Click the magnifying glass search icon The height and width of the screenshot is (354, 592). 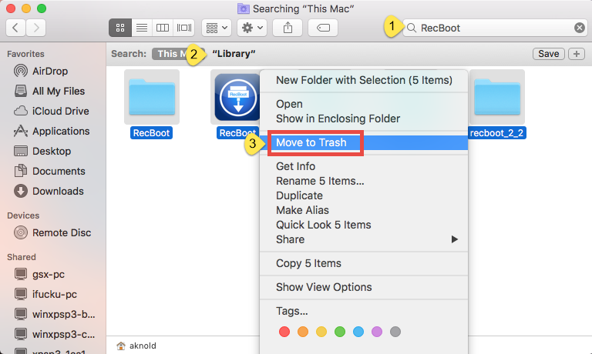[x=412, y=28]
